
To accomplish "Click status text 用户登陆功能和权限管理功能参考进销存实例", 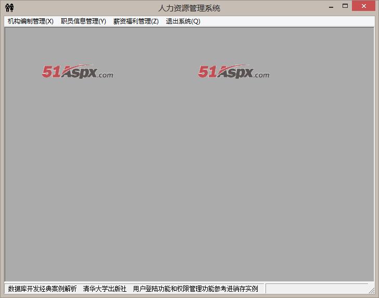I will 195,289.
